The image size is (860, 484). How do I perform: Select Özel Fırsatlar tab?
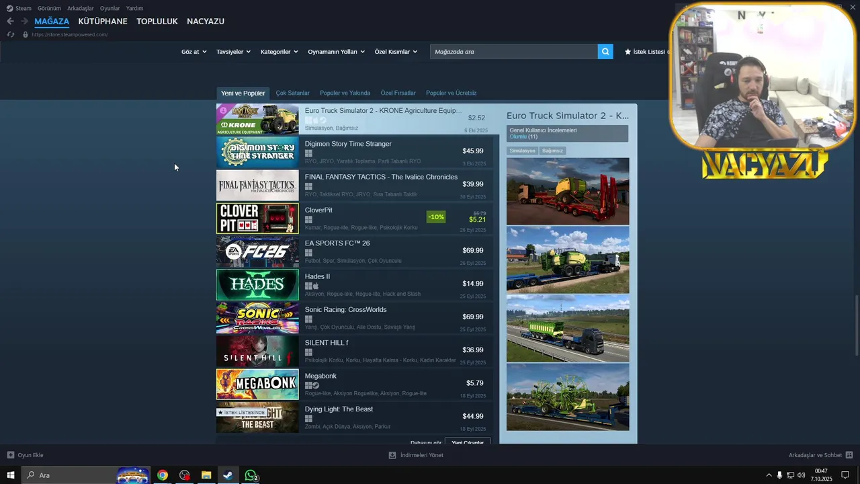tap(398, 93)
